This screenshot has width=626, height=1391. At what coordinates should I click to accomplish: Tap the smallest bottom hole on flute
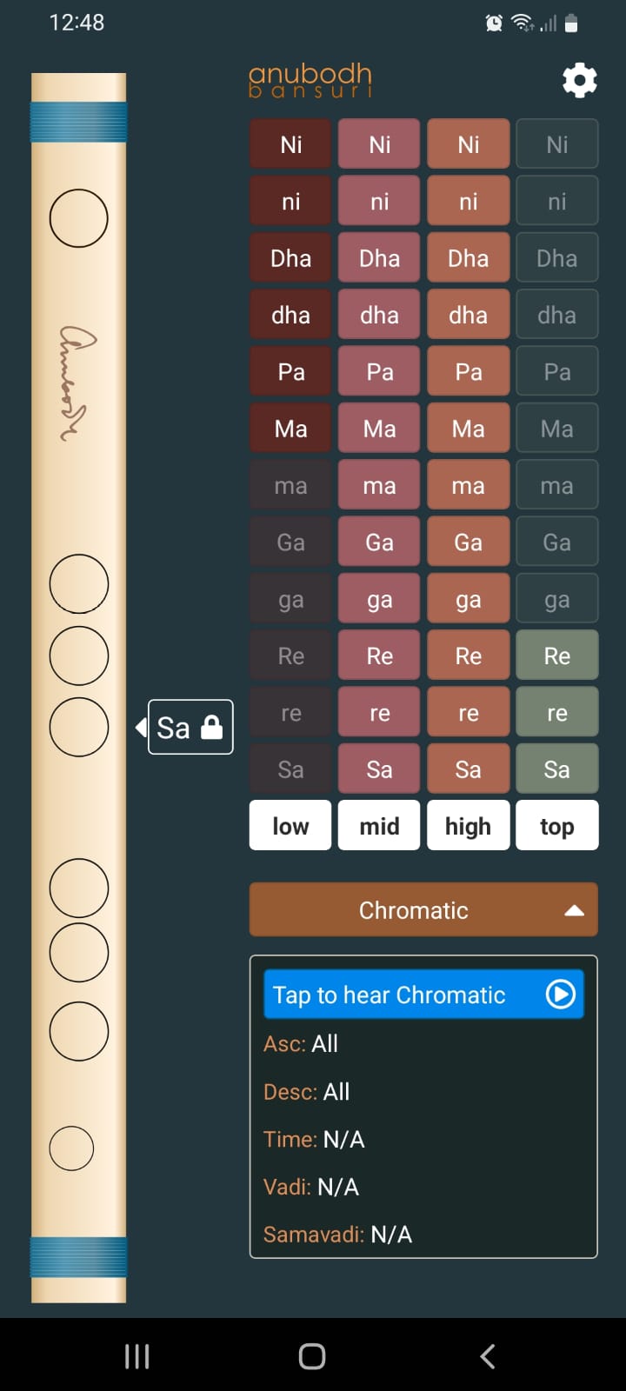[71, 1148]
